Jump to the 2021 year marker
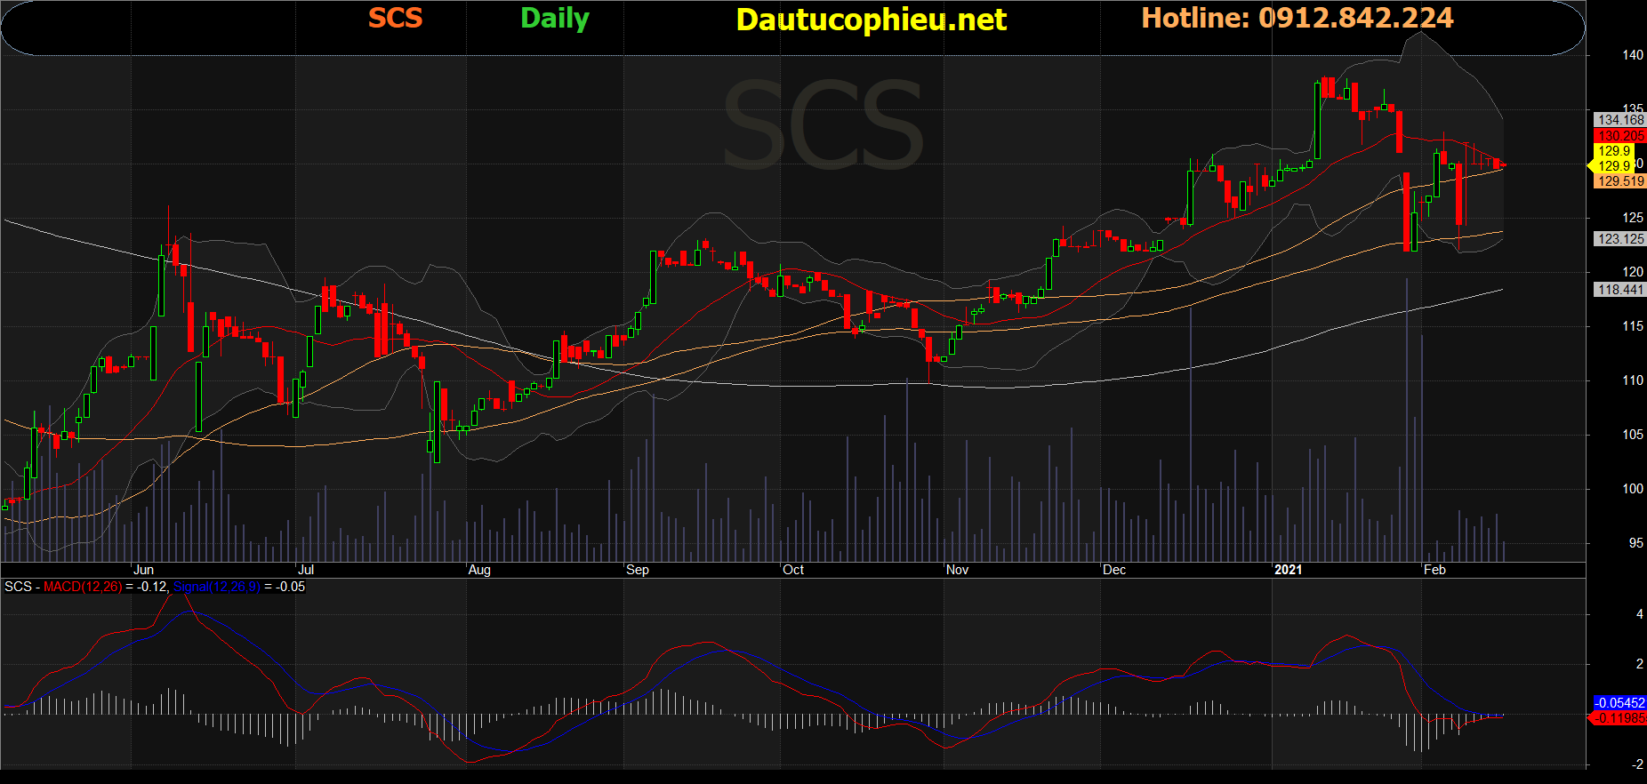This screenshot has width=1647, height=784. pos(1288,570)
